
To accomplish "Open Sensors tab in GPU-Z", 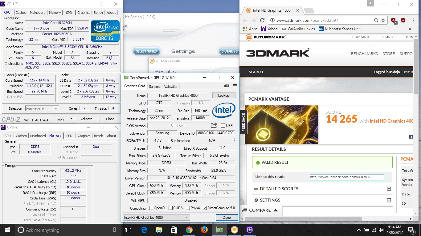I will 155,86.
